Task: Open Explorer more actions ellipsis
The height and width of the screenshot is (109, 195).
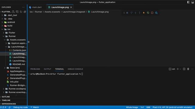Action: pos(23,7)
